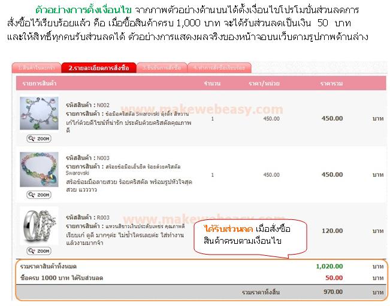
Task: Open step 1 cart items tab
Action: (37, 68)
